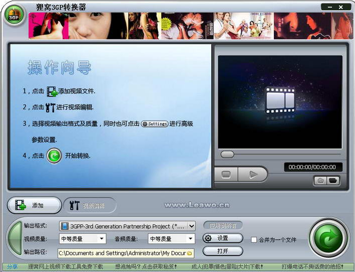This screenshot has width=355, height=272.
Task: Stop playback in the preview player
Action: pyautogui.click(x=226, y=174)
